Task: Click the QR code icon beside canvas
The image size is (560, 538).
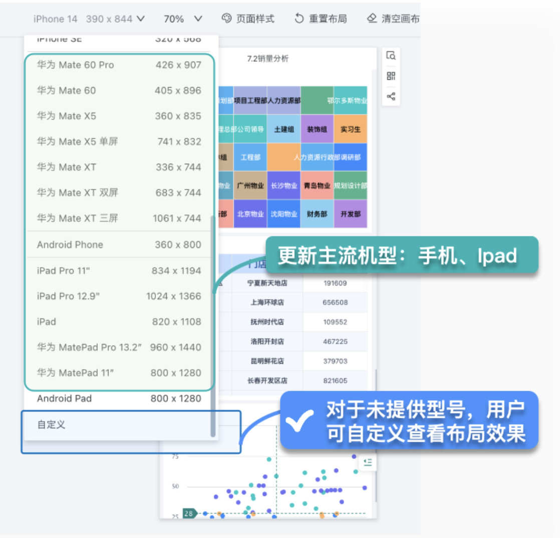Action: [x=391, y=76]
